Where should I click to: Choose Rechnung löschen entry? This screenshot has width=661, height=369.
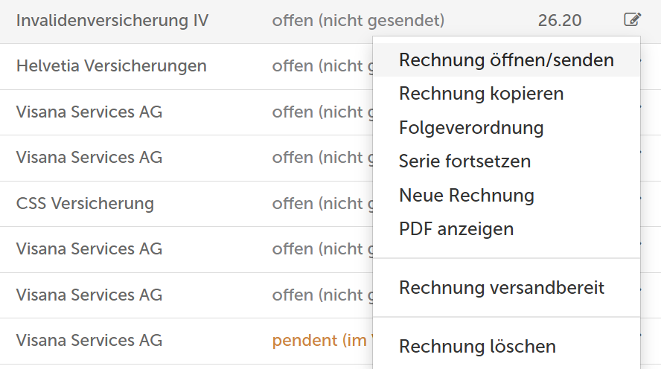tap(506, 347)
